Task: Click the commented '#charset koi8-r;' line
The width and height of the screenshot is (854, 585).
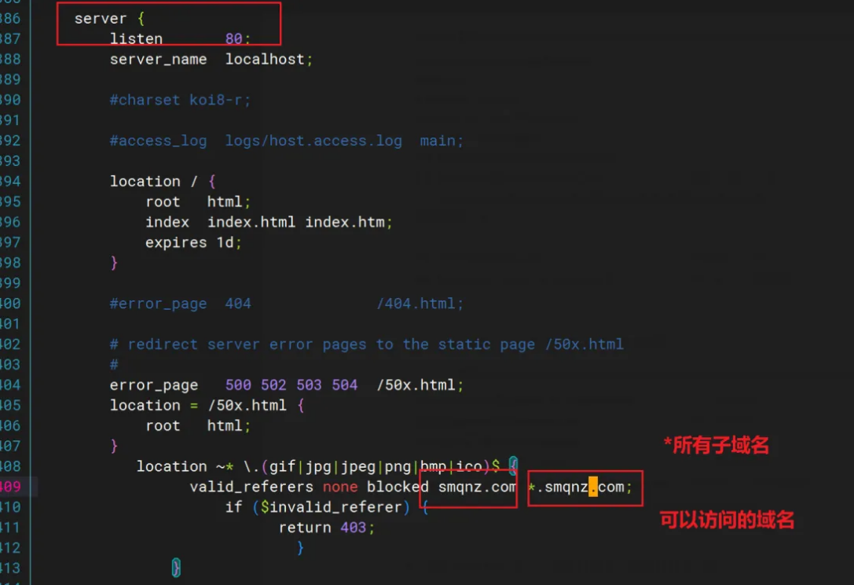Action: coord(180,101)
